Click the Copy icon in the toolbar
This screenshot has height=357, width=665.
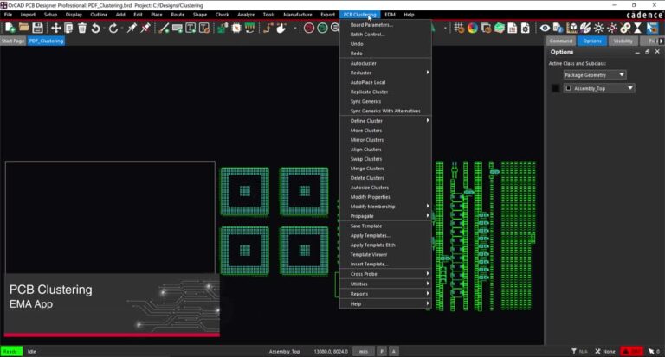pos(68,28)
